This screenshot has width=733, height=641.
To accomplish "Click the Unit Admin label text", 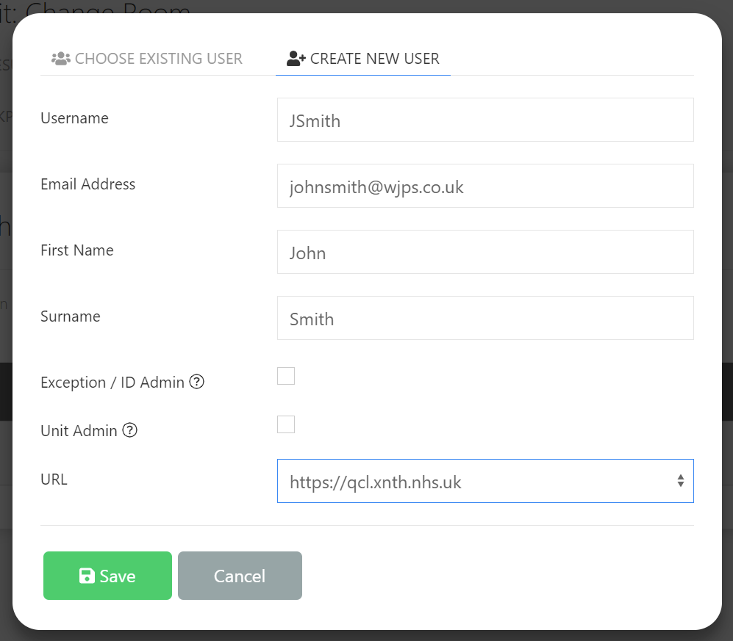I will pyautogui.click(x=79, y=430).
